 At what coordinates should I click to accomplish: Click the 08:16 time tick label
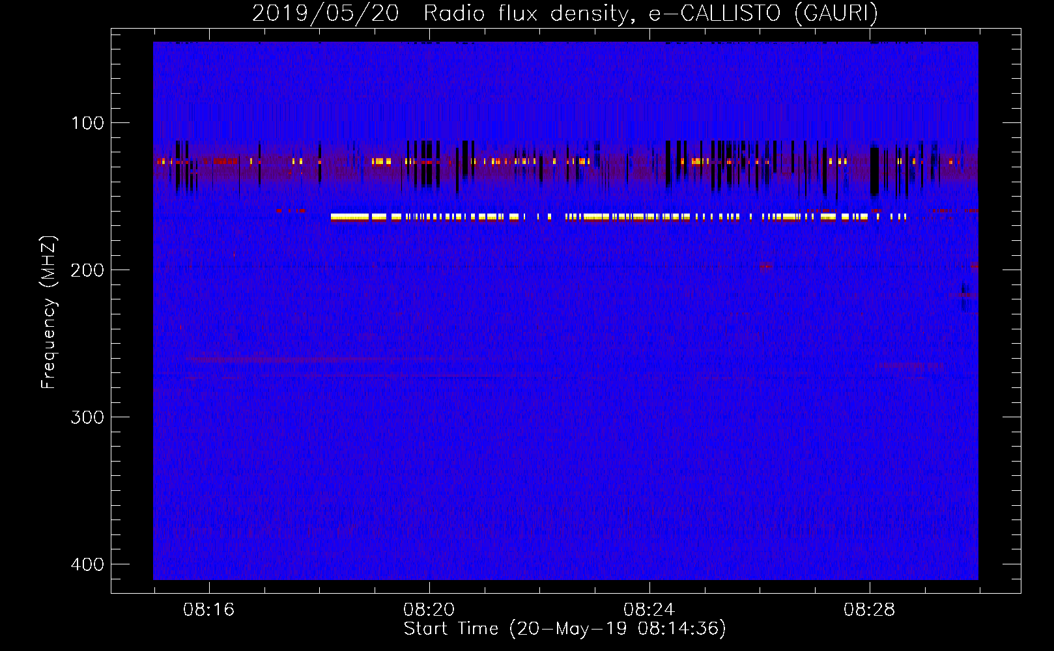click(x=208, y=610)
